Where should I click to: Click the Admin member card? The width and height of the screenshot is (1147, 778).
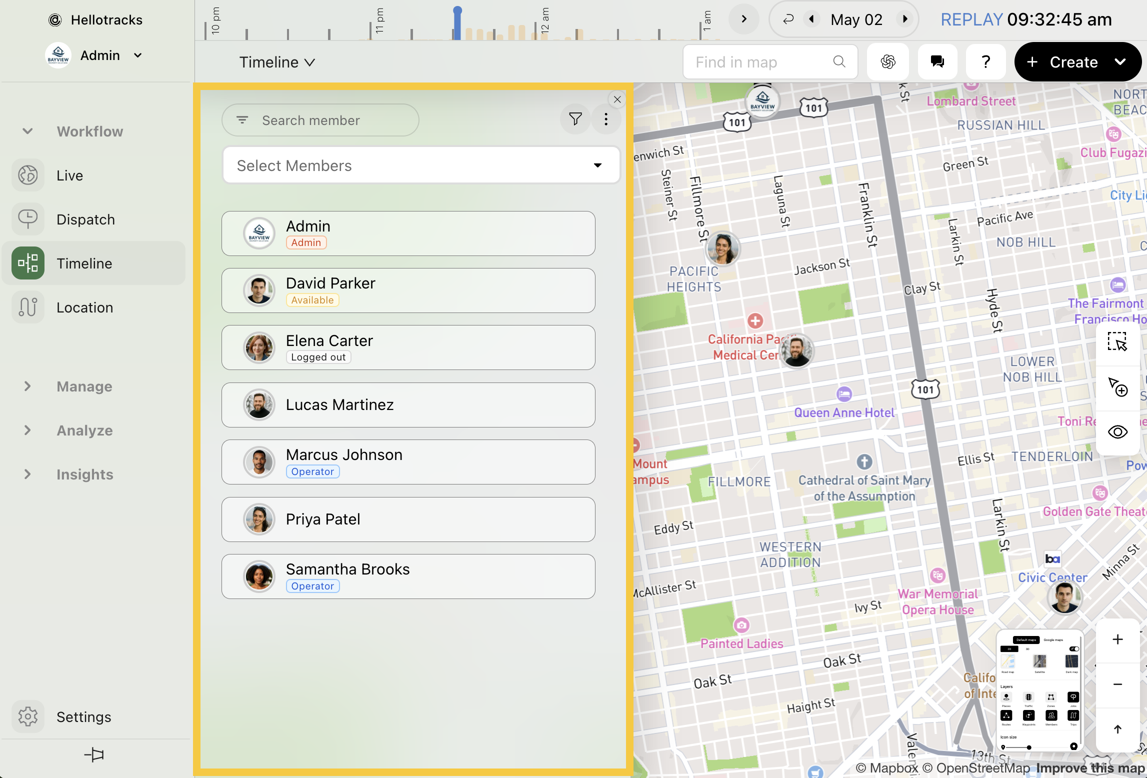tap(408, 233)
